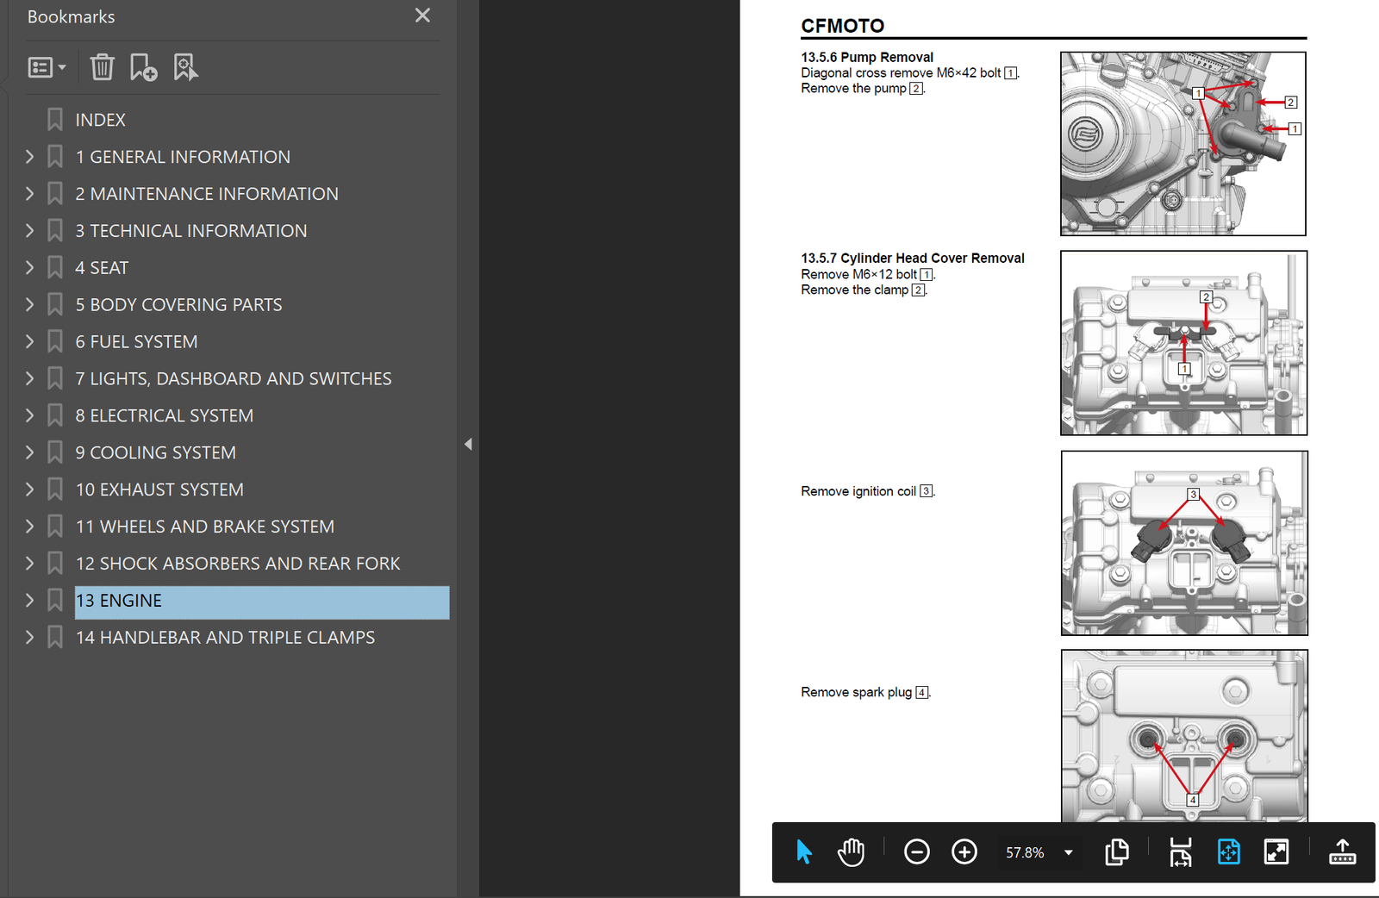
Task: Delete selected bookmark with trash icon
Action: click(102, 67)
